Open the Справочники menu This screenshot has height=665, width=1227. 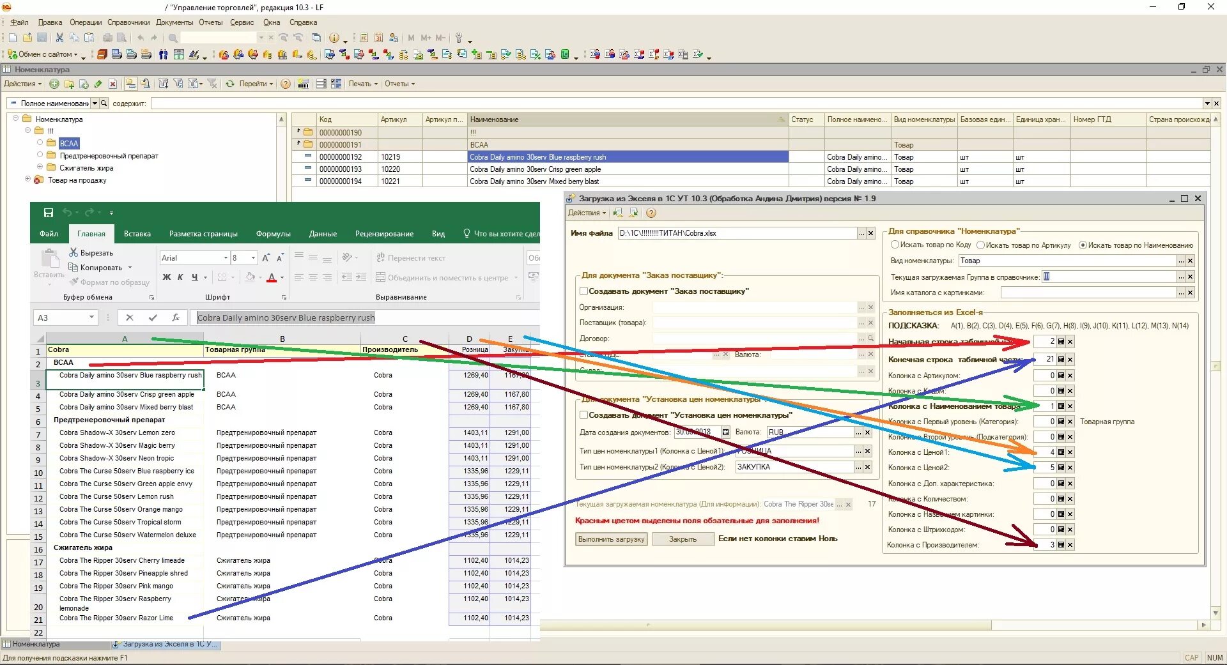coord(128,22)
